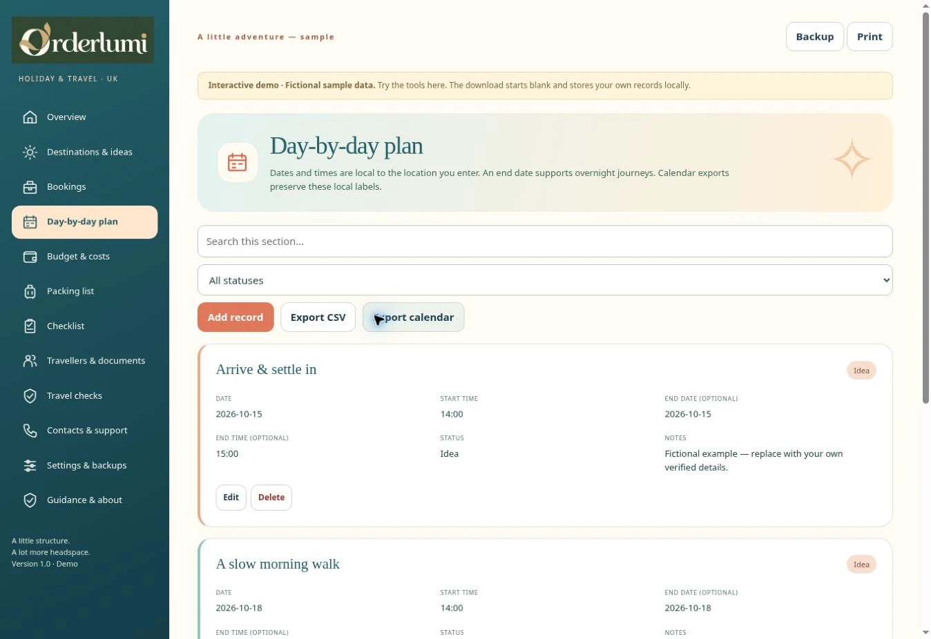Edit the Arrive & settle in record
Screen dimensions: 931x639
pos(231,498)
